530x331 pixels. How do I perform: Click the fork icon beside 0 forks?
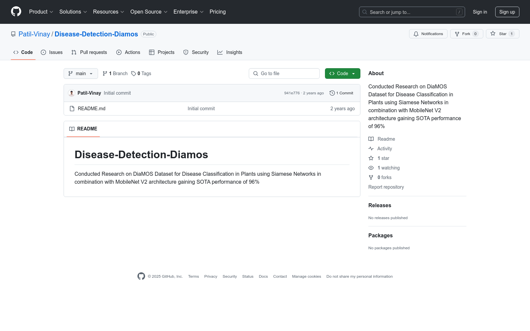pyautogui.click(x=371, y=177)
